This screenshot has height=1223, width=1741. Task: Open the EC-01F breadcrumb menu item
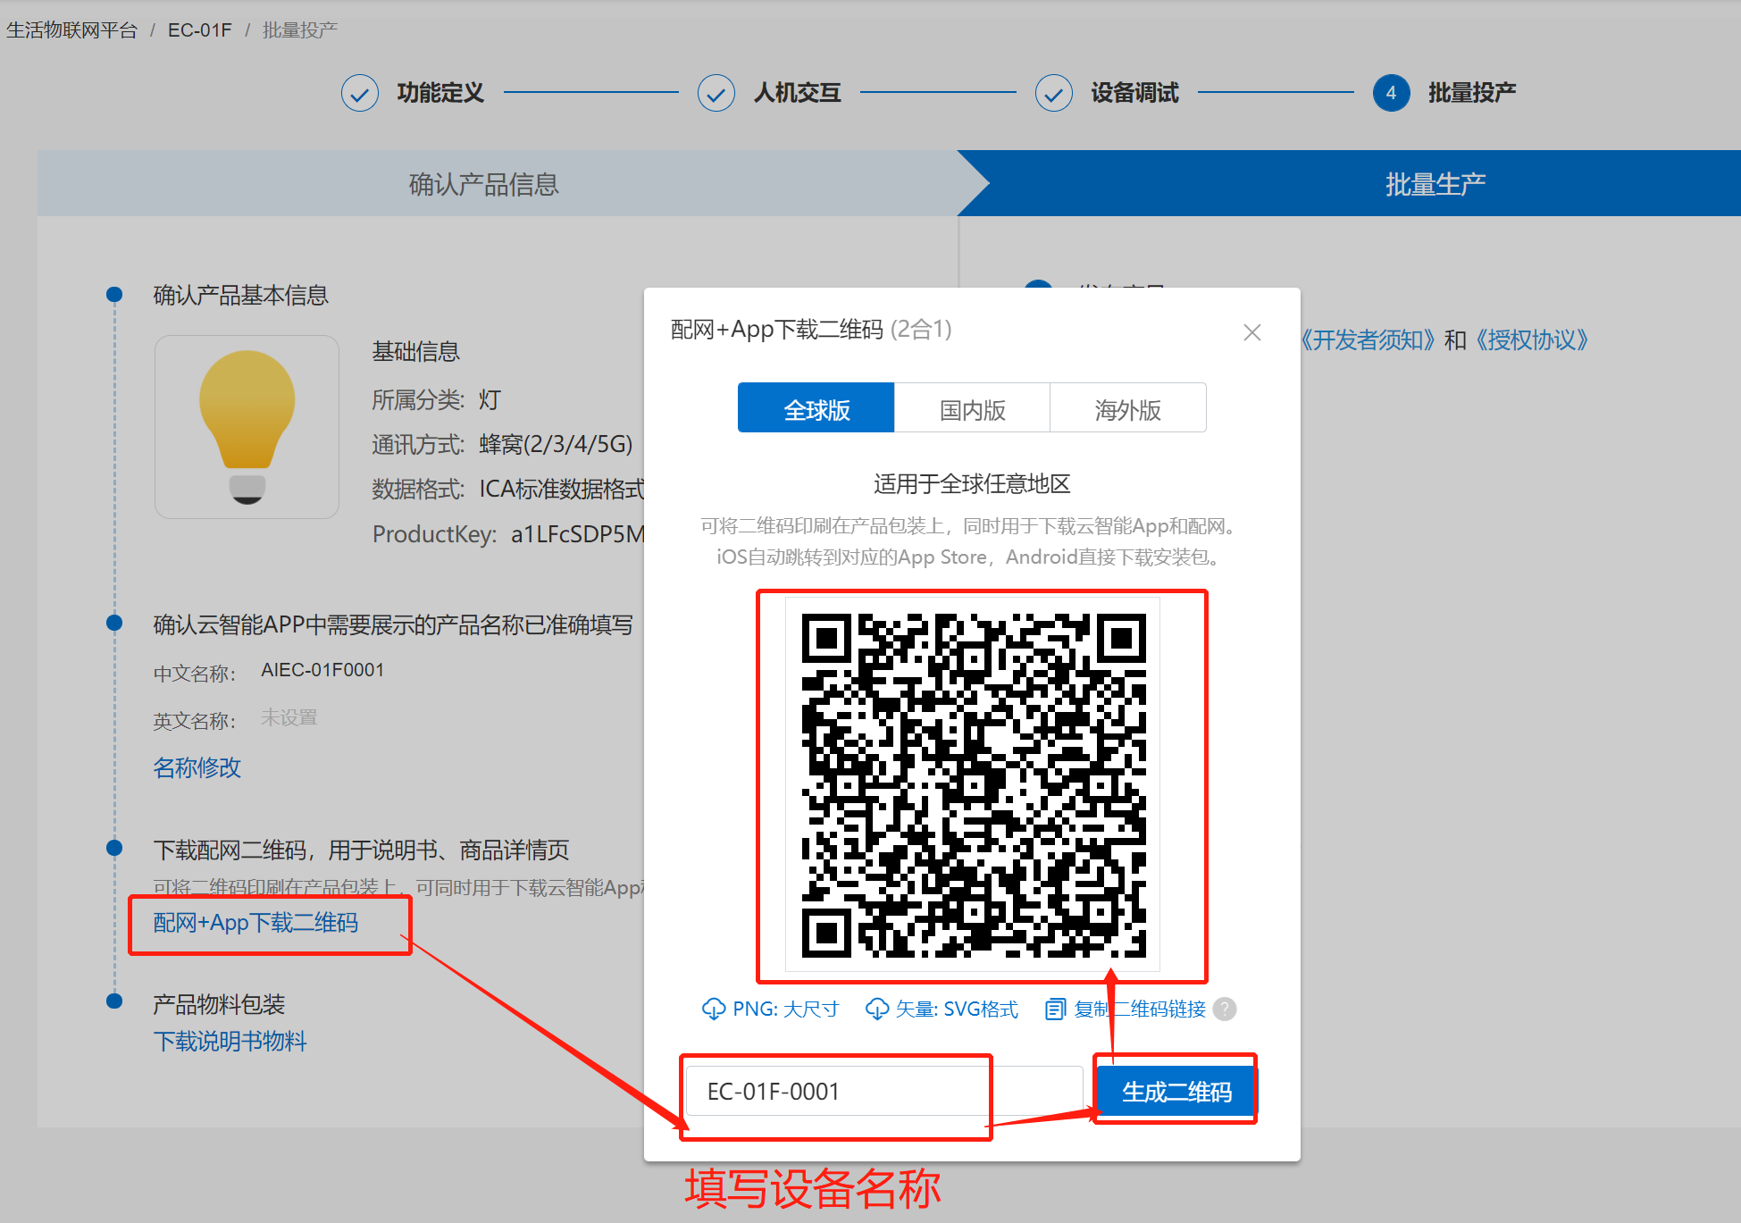200,29
